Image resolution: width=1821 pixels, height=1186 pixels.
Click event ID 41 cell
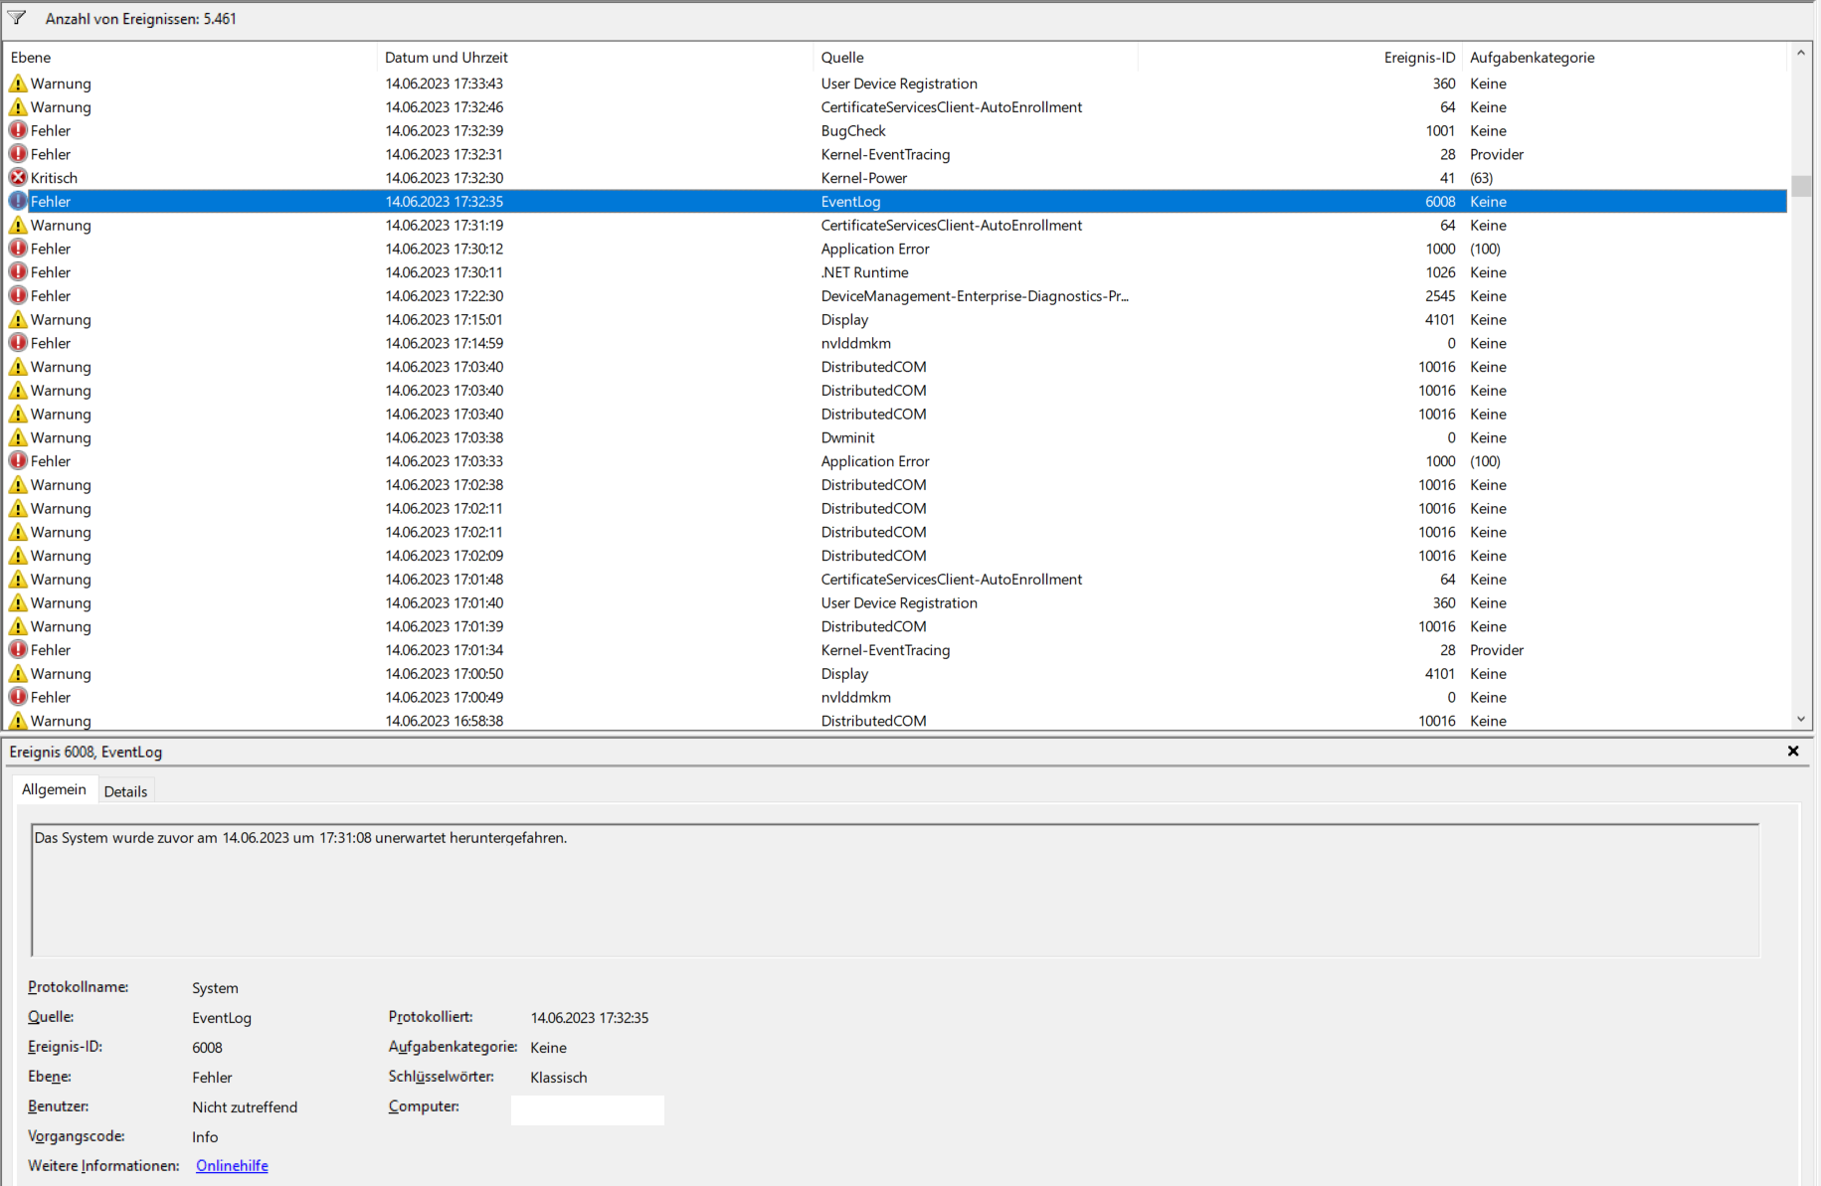(1448, 178)
